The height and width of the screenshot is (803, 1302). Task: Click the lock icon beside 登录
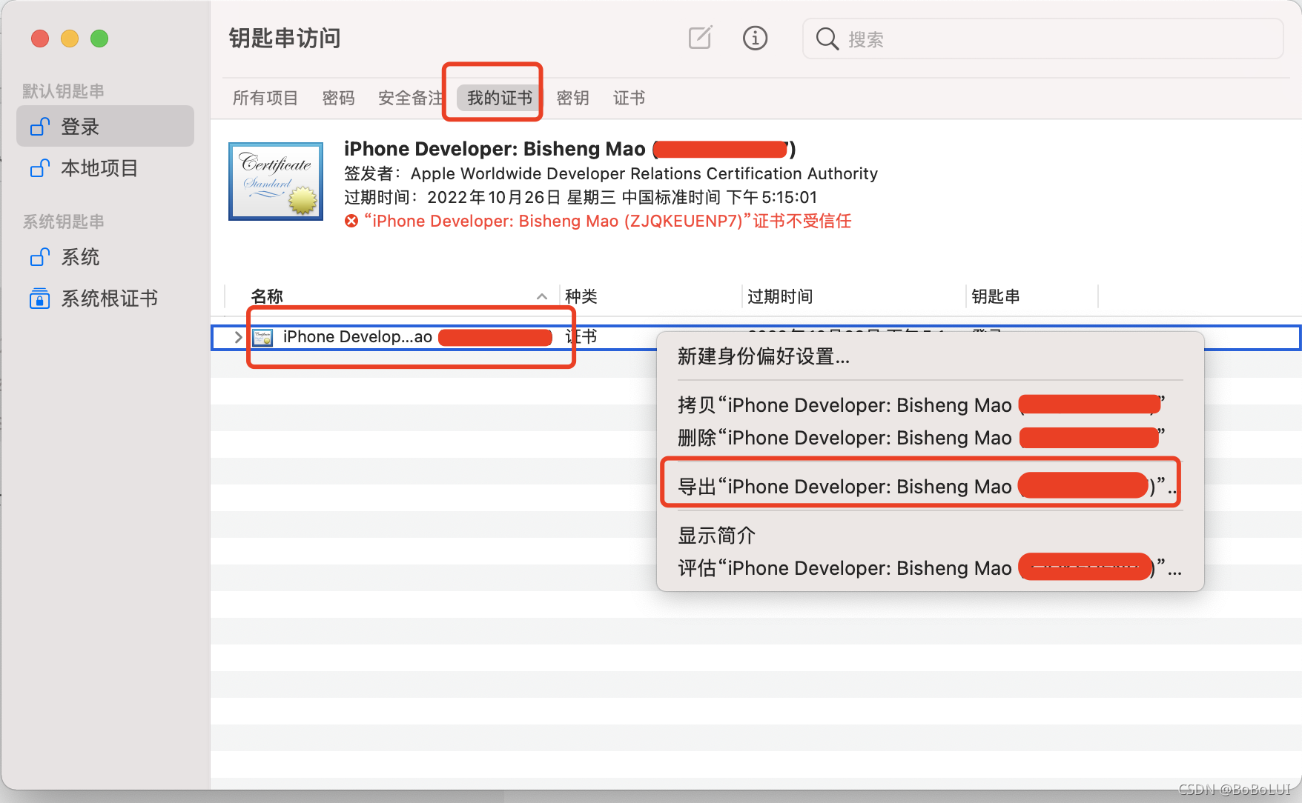(40, 127)
